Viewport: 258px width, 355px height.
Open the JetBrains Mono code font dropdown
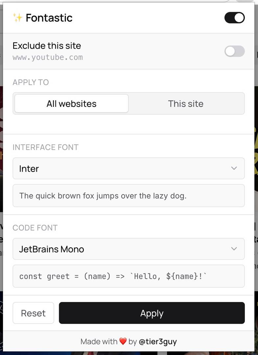pos(129,249)
